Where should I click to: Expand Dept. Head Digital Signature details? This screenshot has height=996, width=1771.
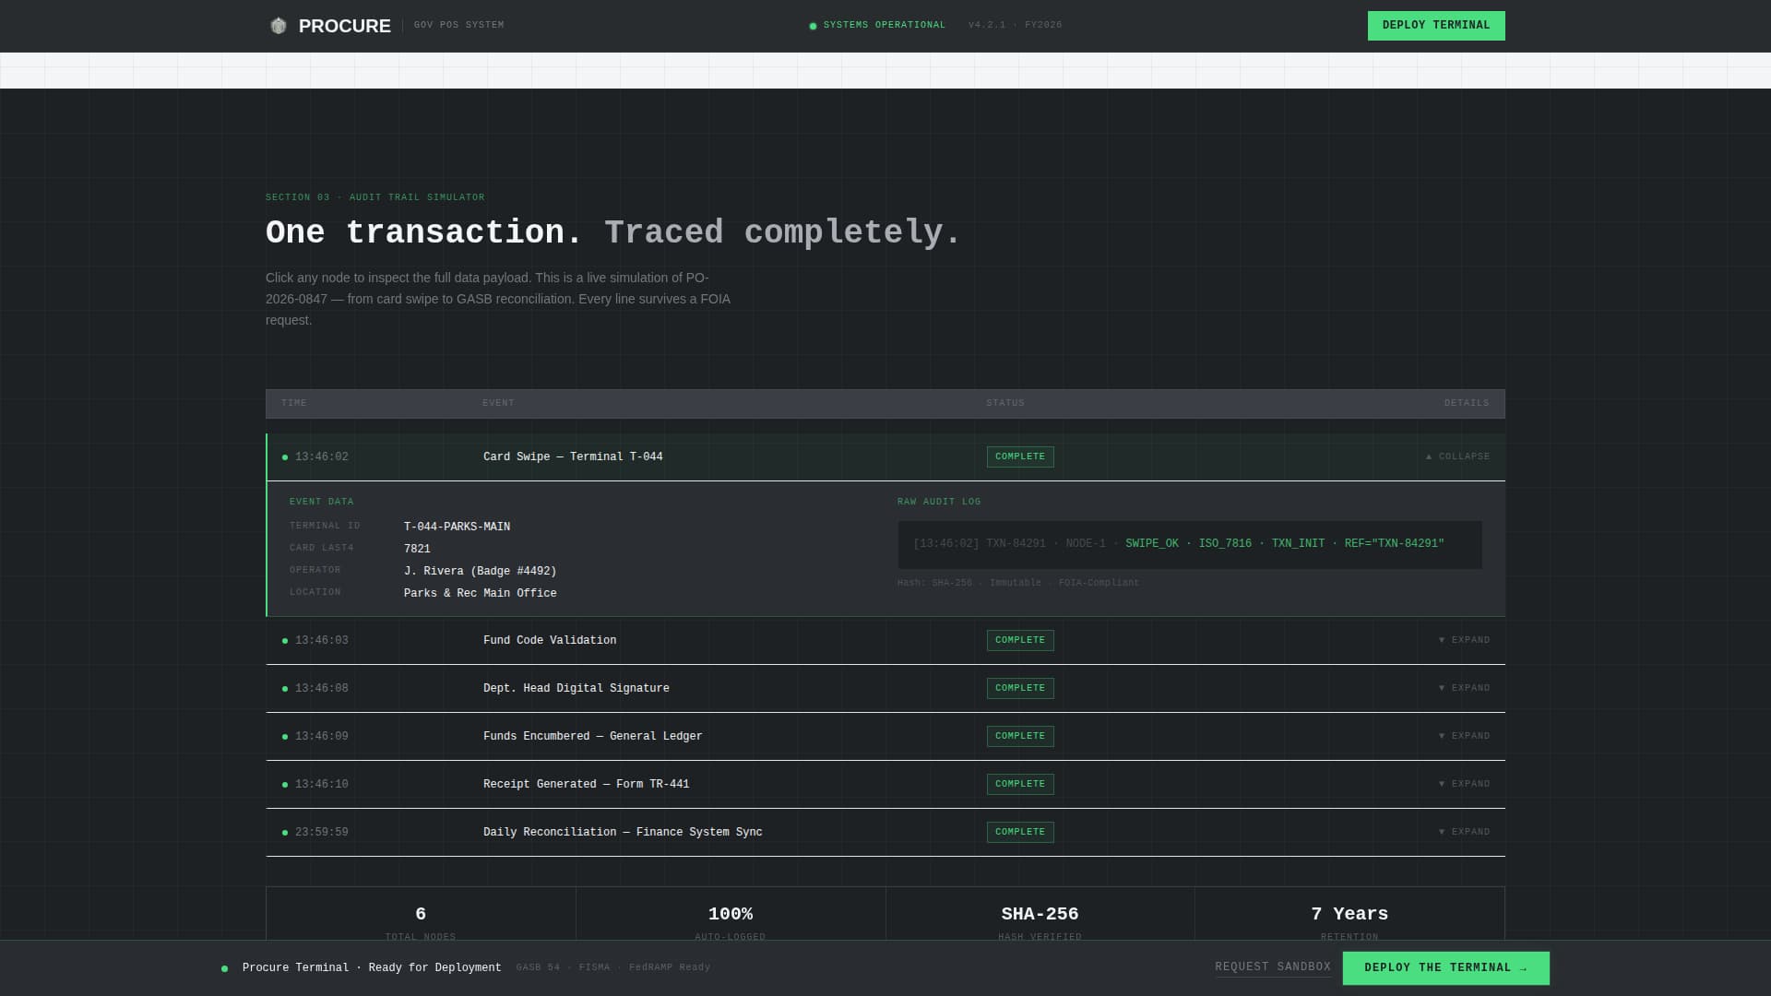(x=1464, y=688)
